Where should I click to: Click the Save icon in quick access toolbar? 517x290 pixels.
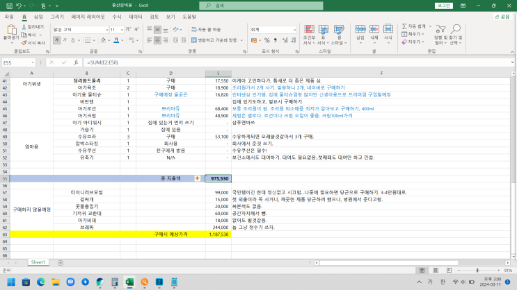(8, 5)
